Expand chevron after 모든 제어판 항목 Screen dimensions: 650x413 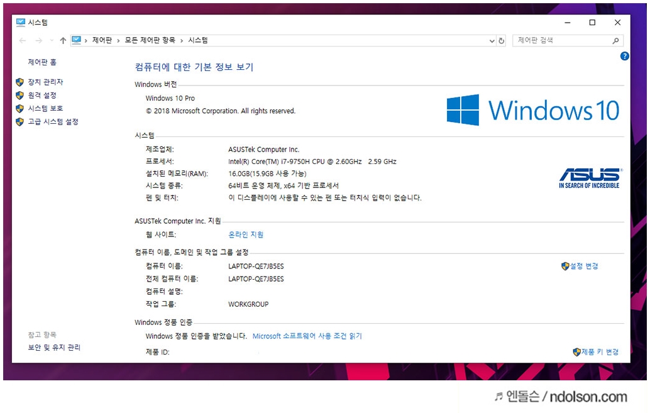click(182, 41)
